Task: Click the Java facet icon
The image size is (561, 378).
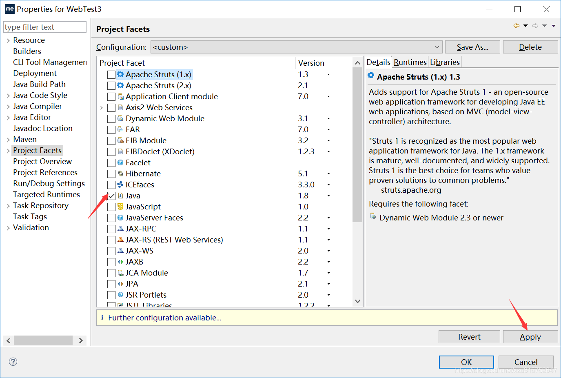Action: (x=120, y=196)
